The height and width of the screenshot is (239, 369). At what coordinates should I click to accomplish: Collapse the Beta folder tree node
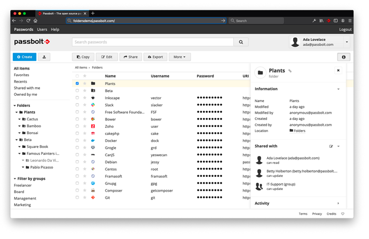(x=16, y=140)
